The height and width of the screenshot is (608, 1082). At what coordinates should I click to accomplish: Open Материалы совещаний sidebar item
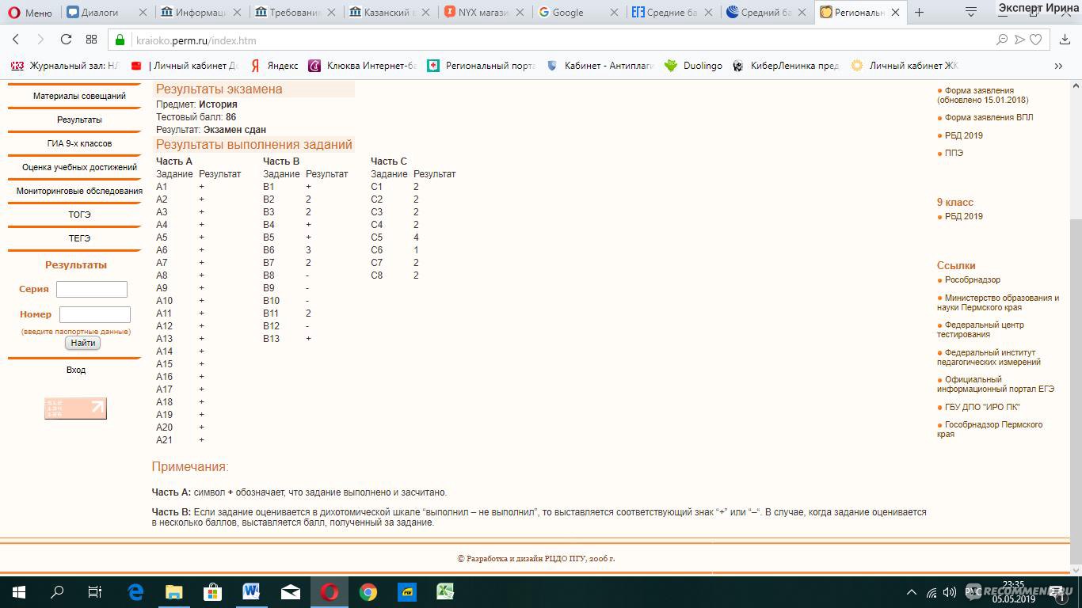pyautogui.click(x=79, y=96)
